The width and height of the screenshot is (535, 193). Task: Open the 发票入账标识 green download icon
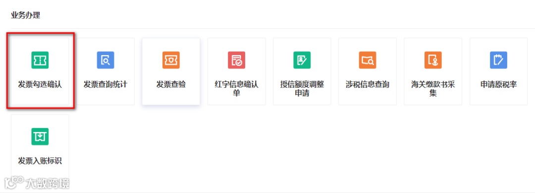[x=40, y=136]
